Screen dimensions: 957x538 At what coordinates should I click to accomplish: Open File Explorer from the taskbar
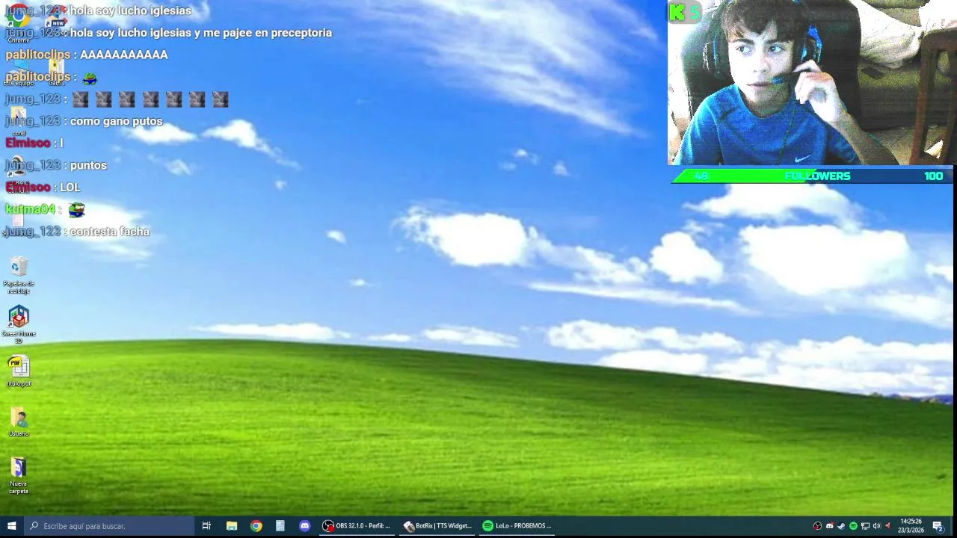[x=232, y=526]
